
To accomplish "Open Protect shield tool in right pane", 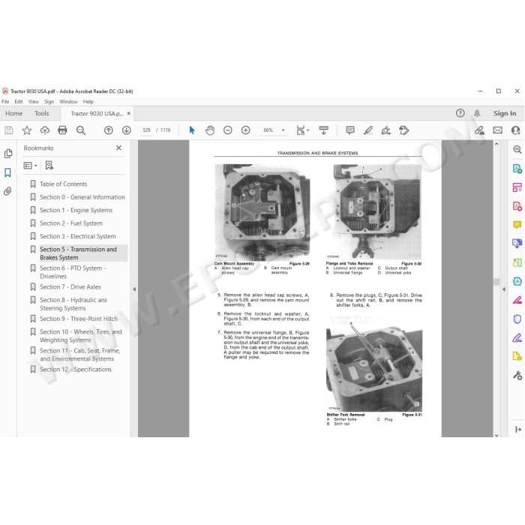I will point(517,319).
